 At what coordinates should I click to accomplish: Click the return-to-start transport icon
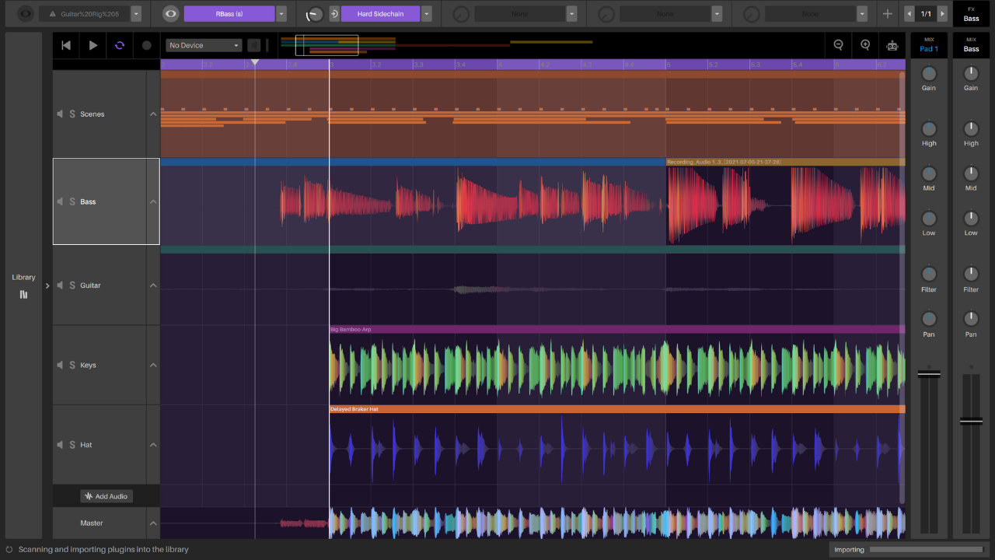click(x=66, y=45)
